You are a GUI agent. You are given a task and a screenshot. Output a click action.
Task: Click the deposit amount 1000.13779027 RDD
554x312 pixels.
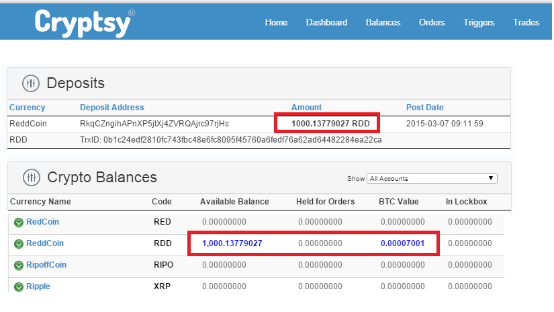[x=330, y=124]
